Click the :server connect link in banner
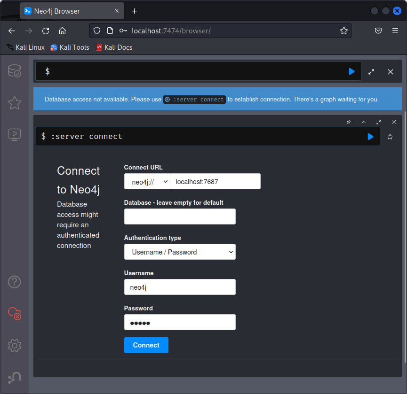The height and width of the screenshot is (394, 407). (194, 100)
